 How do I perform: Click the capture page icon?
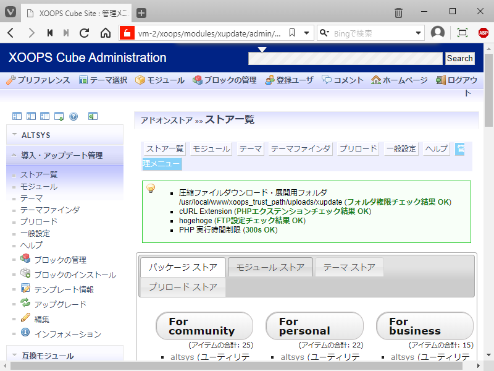pyautogui.click(x=462, y=33)
